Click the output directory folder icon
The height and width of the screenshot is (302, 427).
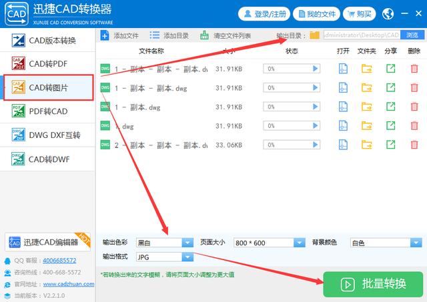click(x=314, y=35)
